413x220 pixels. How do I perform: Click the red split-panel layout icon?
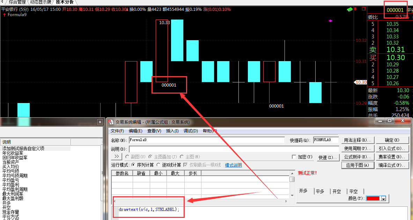[x=363, y=9]
